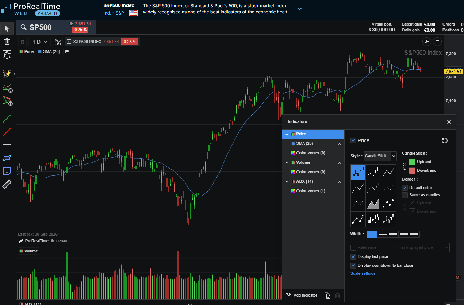The image size is (464, 305).
Task: Collapse the Price tree group
Action: coord(287,134)
